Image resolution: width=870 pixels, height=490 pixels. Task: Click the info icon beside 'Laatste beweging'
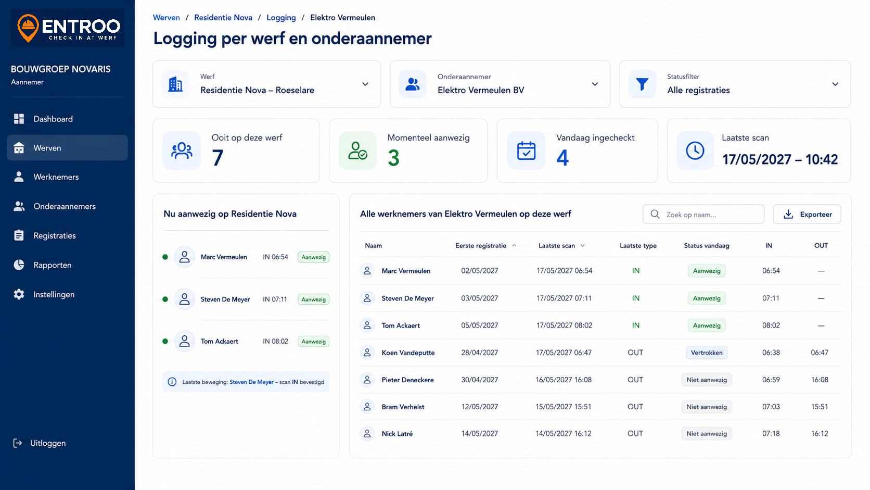point(172,382)
